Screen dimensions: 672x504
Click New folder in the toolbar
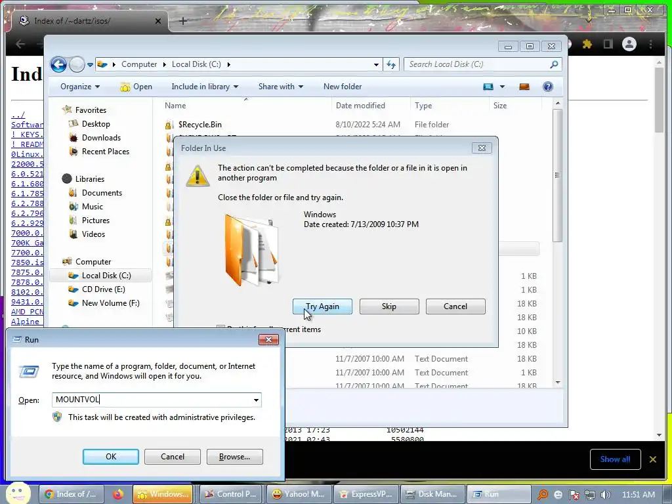click(x=343, y=87)
